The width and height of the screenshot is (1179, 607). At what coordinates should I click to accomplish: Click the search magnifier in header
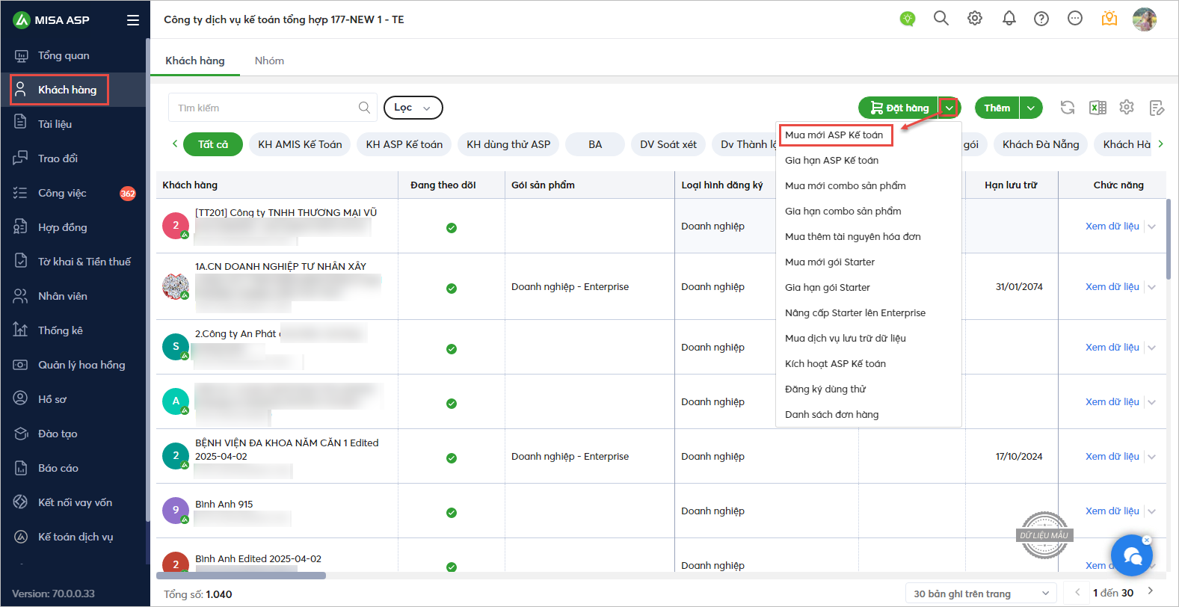pyautogui.click(x=941, y=19)
